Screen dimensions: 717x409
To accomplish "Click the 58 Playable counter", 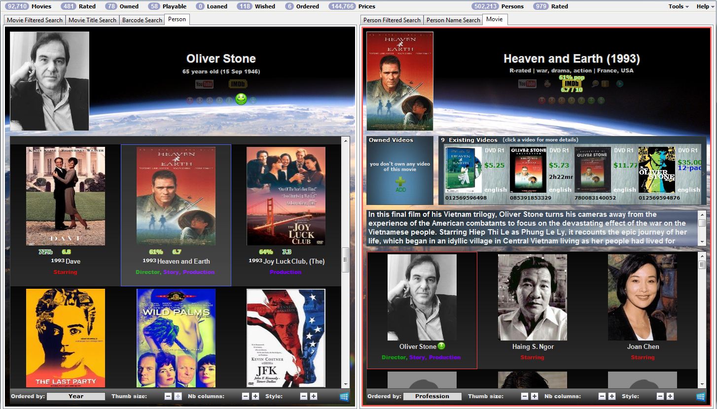I will pos(167,6).
